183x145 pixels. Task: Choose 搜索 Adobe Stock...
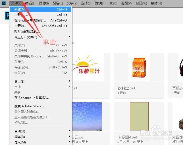(41, 106)
